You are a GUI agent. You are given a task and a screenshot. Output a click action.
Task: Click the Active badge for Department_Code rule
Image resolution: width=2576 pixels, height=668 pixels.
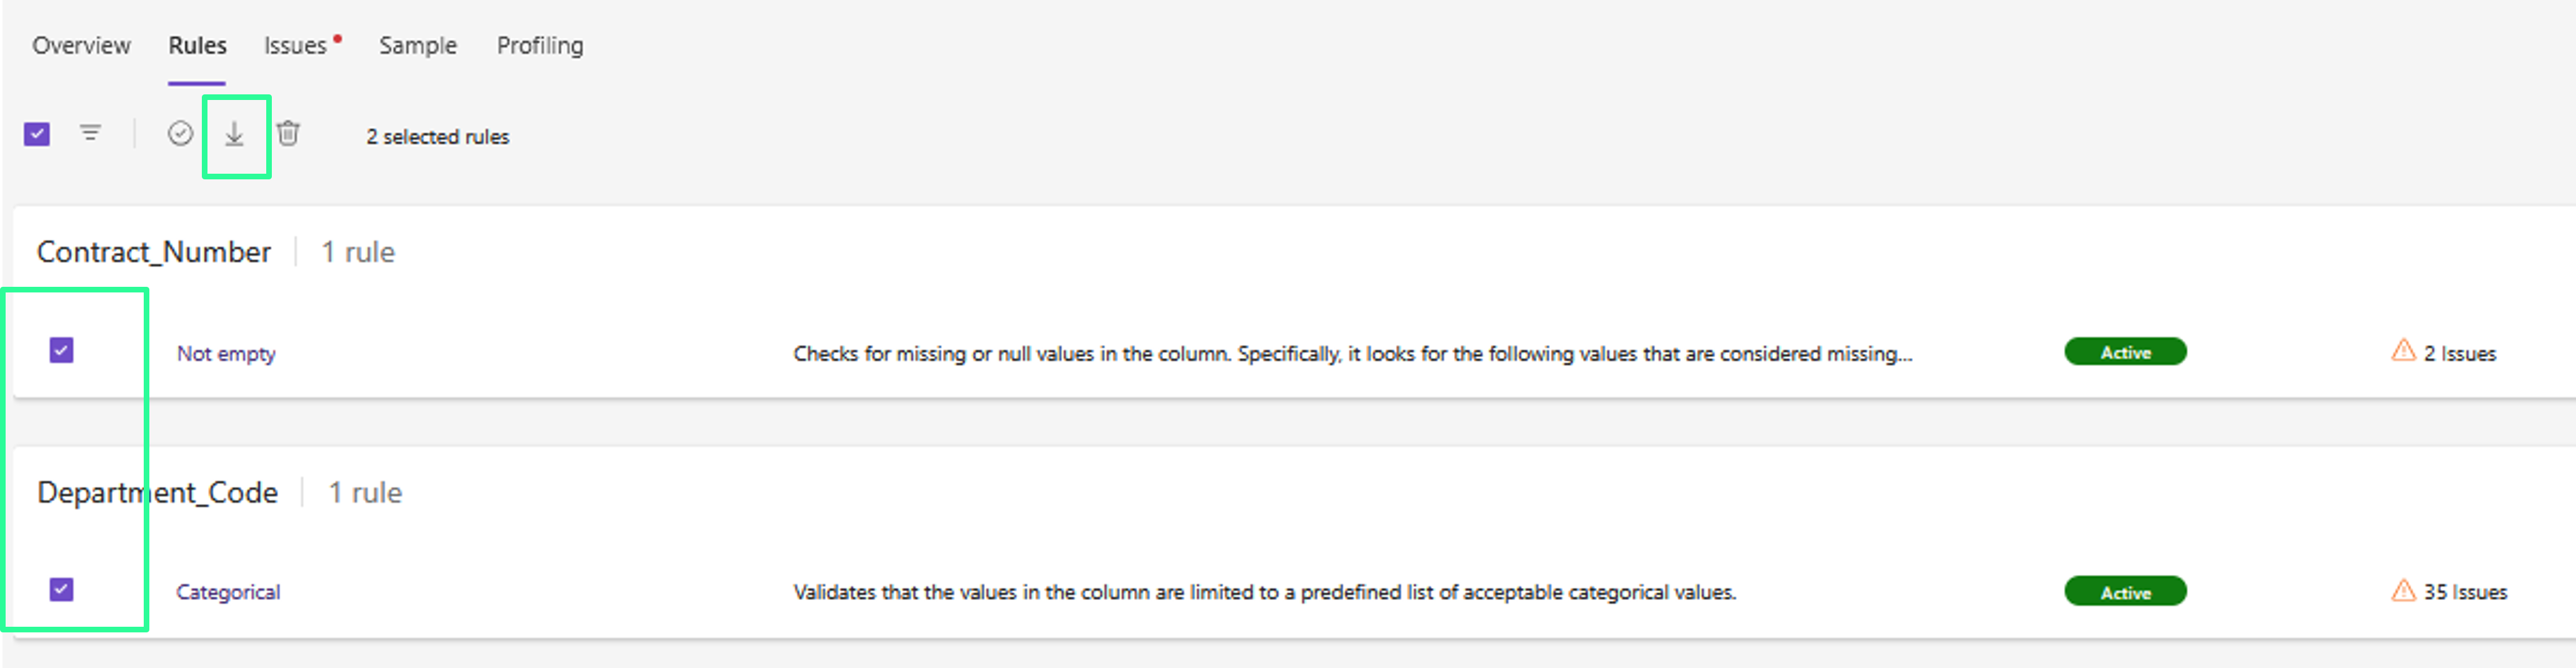[2125, 592]
